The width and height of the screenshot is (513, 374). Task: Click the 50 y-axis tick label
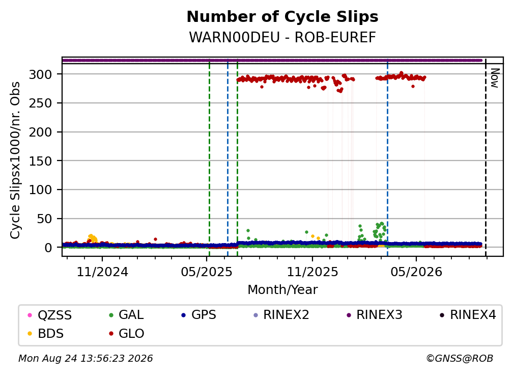pyautogui.click(x=44, y=219)
